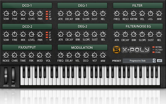Image resolution: width=166 pixels, height=104 pixels.
Task: Click the DEG-2 REL knob
Action: tap(103, 34)
